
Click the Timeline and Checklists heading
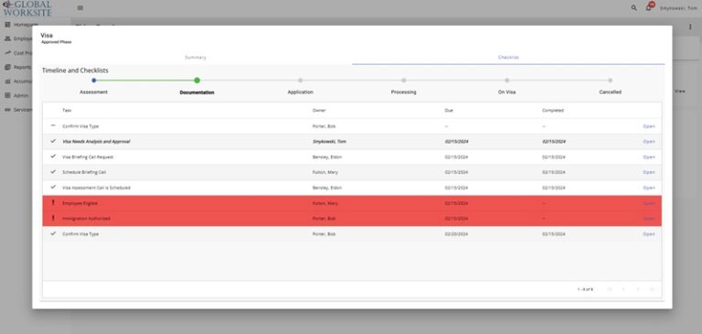75,70
